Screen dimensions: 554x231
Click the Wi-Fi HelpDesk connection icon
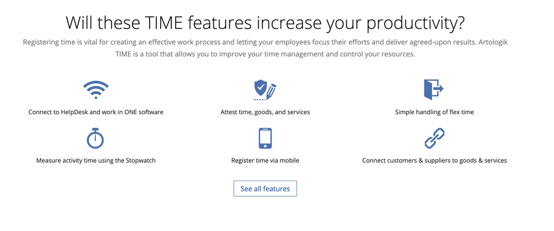tap(96, 89)
